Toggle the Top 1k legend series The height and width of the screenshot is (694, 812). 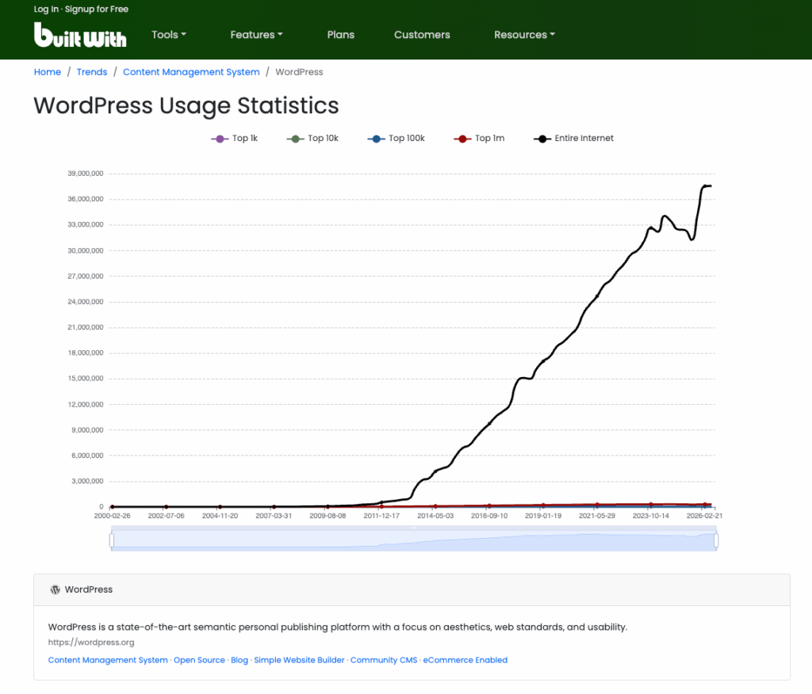(x=234, y=138)
